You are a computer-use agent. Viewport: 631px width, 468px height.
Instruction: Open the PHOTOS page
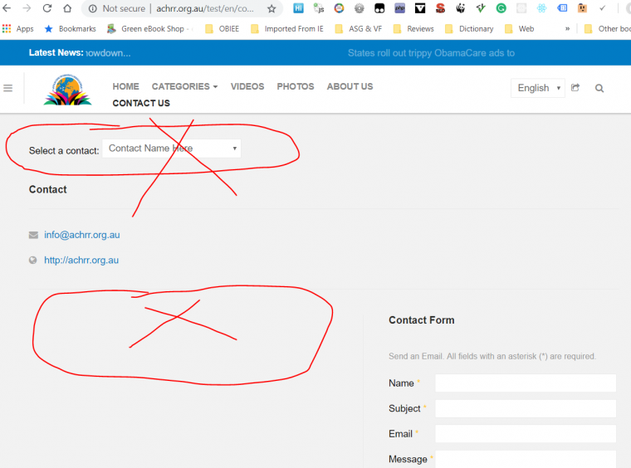[296, 86]
